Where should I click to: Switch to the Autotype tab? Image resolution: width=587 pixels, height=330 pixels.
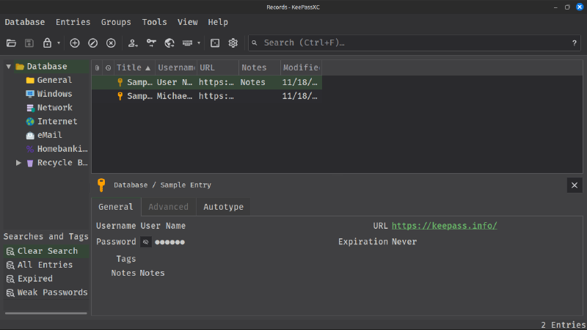(x=223, y=207)
